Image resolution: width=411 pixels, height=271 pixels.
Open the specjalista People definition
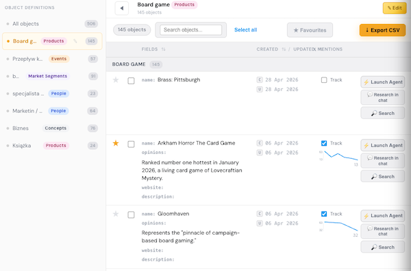coord(52,94)
